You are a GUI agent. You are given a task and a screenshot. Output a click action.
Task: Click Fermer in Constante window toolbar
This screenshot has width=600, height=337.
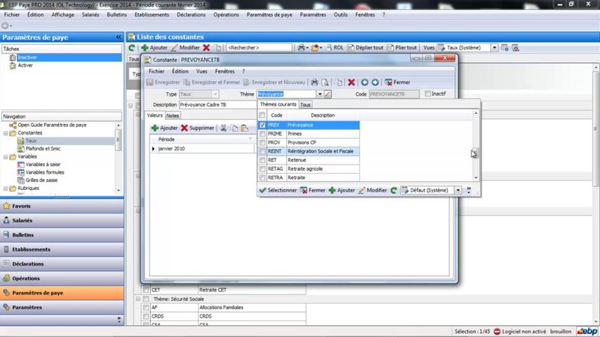397,82
